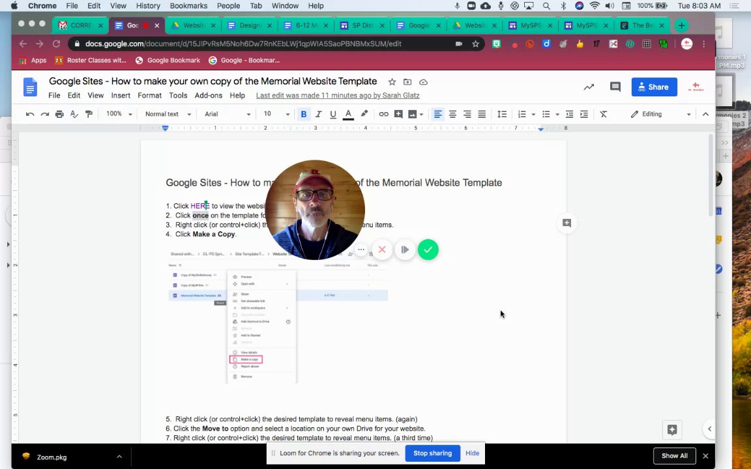
Task: Click the Numbered list icon
Action: [522, 114]
